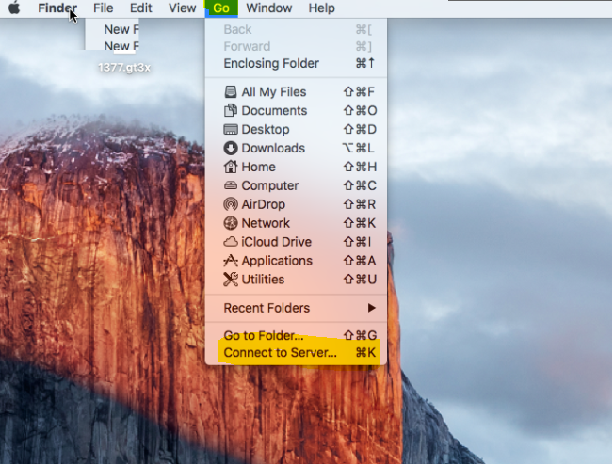The height and width of the screenshot is (465, 614).
Task: Click the All My Files icon
Action: (230, 92)
